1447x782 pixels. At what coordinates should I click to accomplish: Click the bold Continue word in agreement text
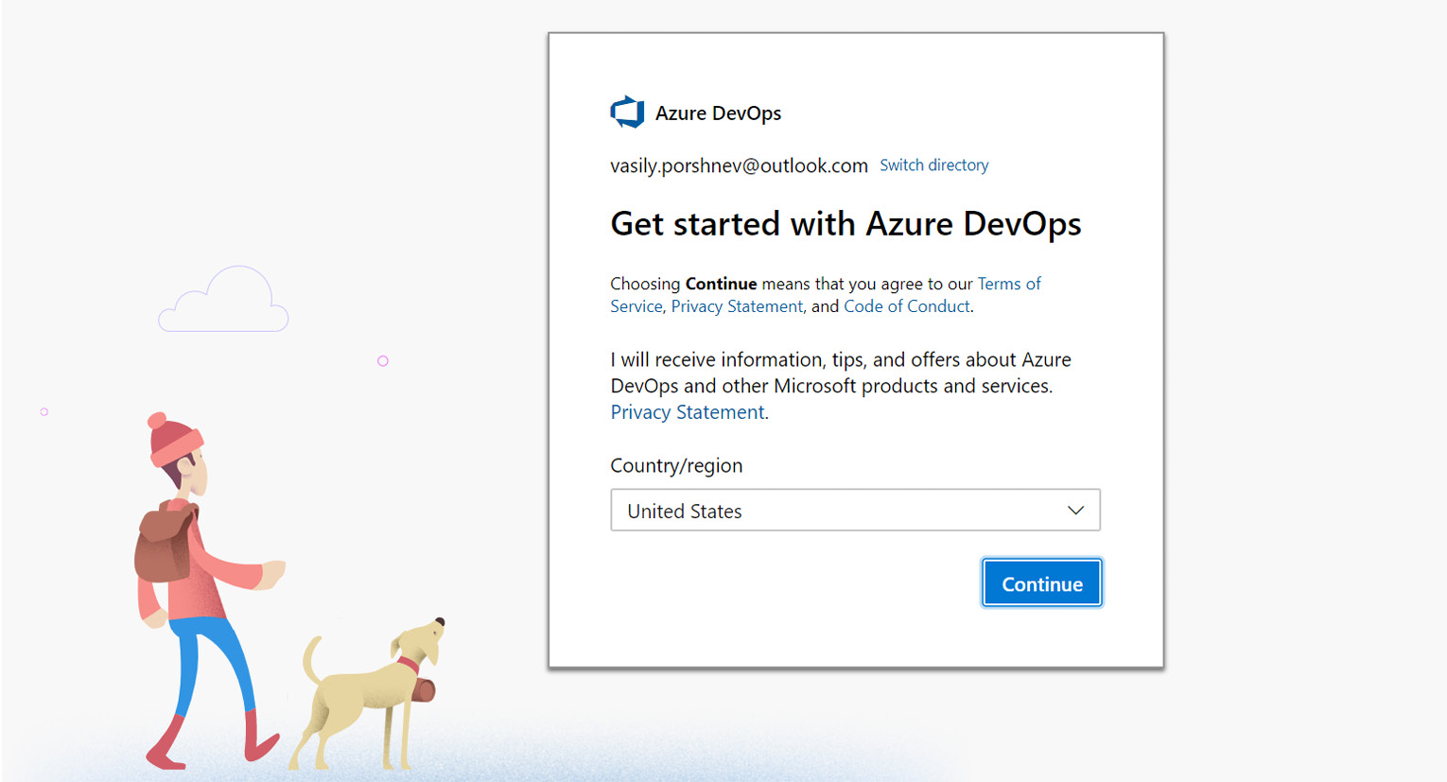click(x=721, y=283)
